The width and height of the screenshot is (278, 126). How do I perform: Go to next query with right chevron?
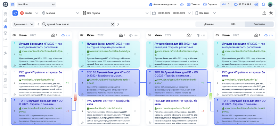[x=118, y=24]
